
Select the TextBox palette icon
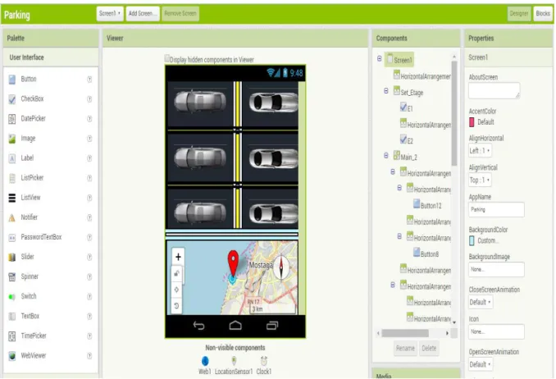point(12,316)
